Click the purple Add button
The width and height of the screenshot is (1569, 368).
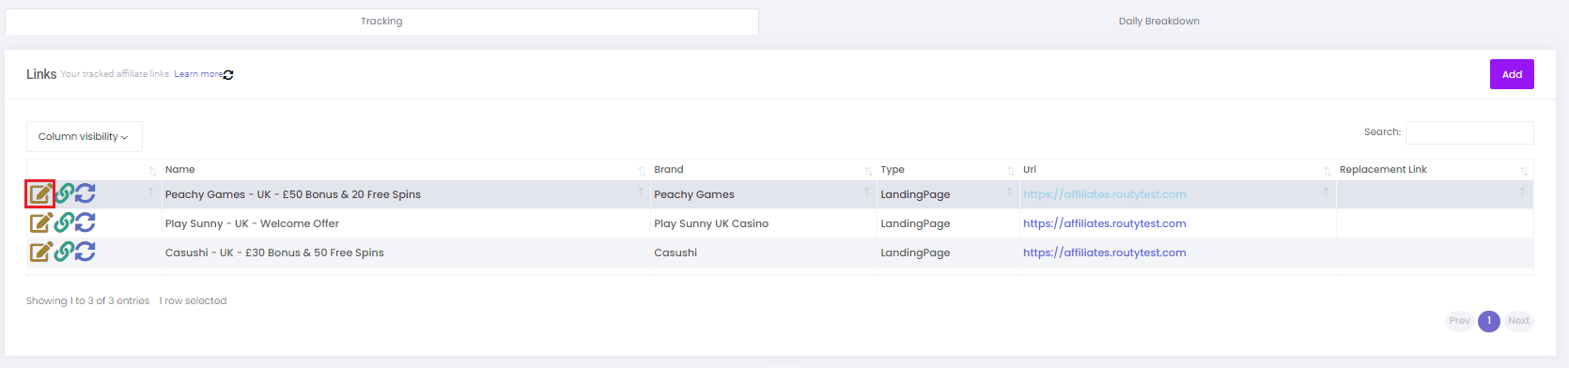click(1512, 74)
